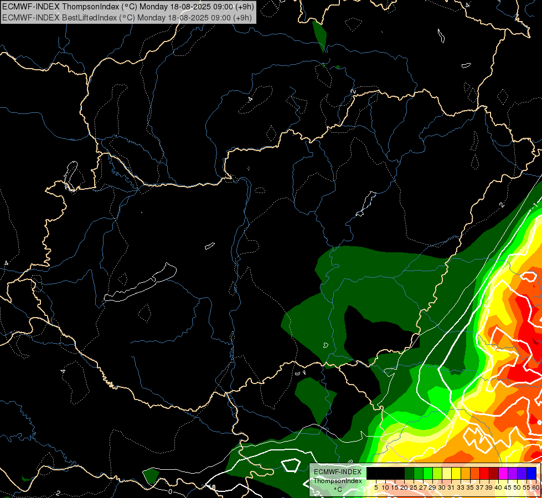Click legend tick label 40
542x498 pixels.
(x=498, y=487)
